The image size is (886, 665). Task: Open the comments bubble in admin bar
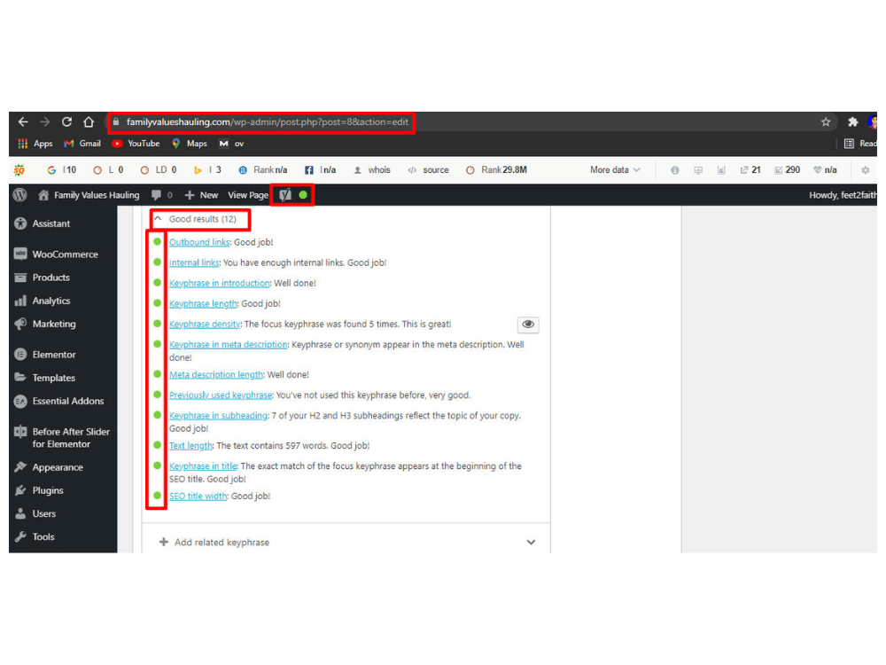click(161, 195)
